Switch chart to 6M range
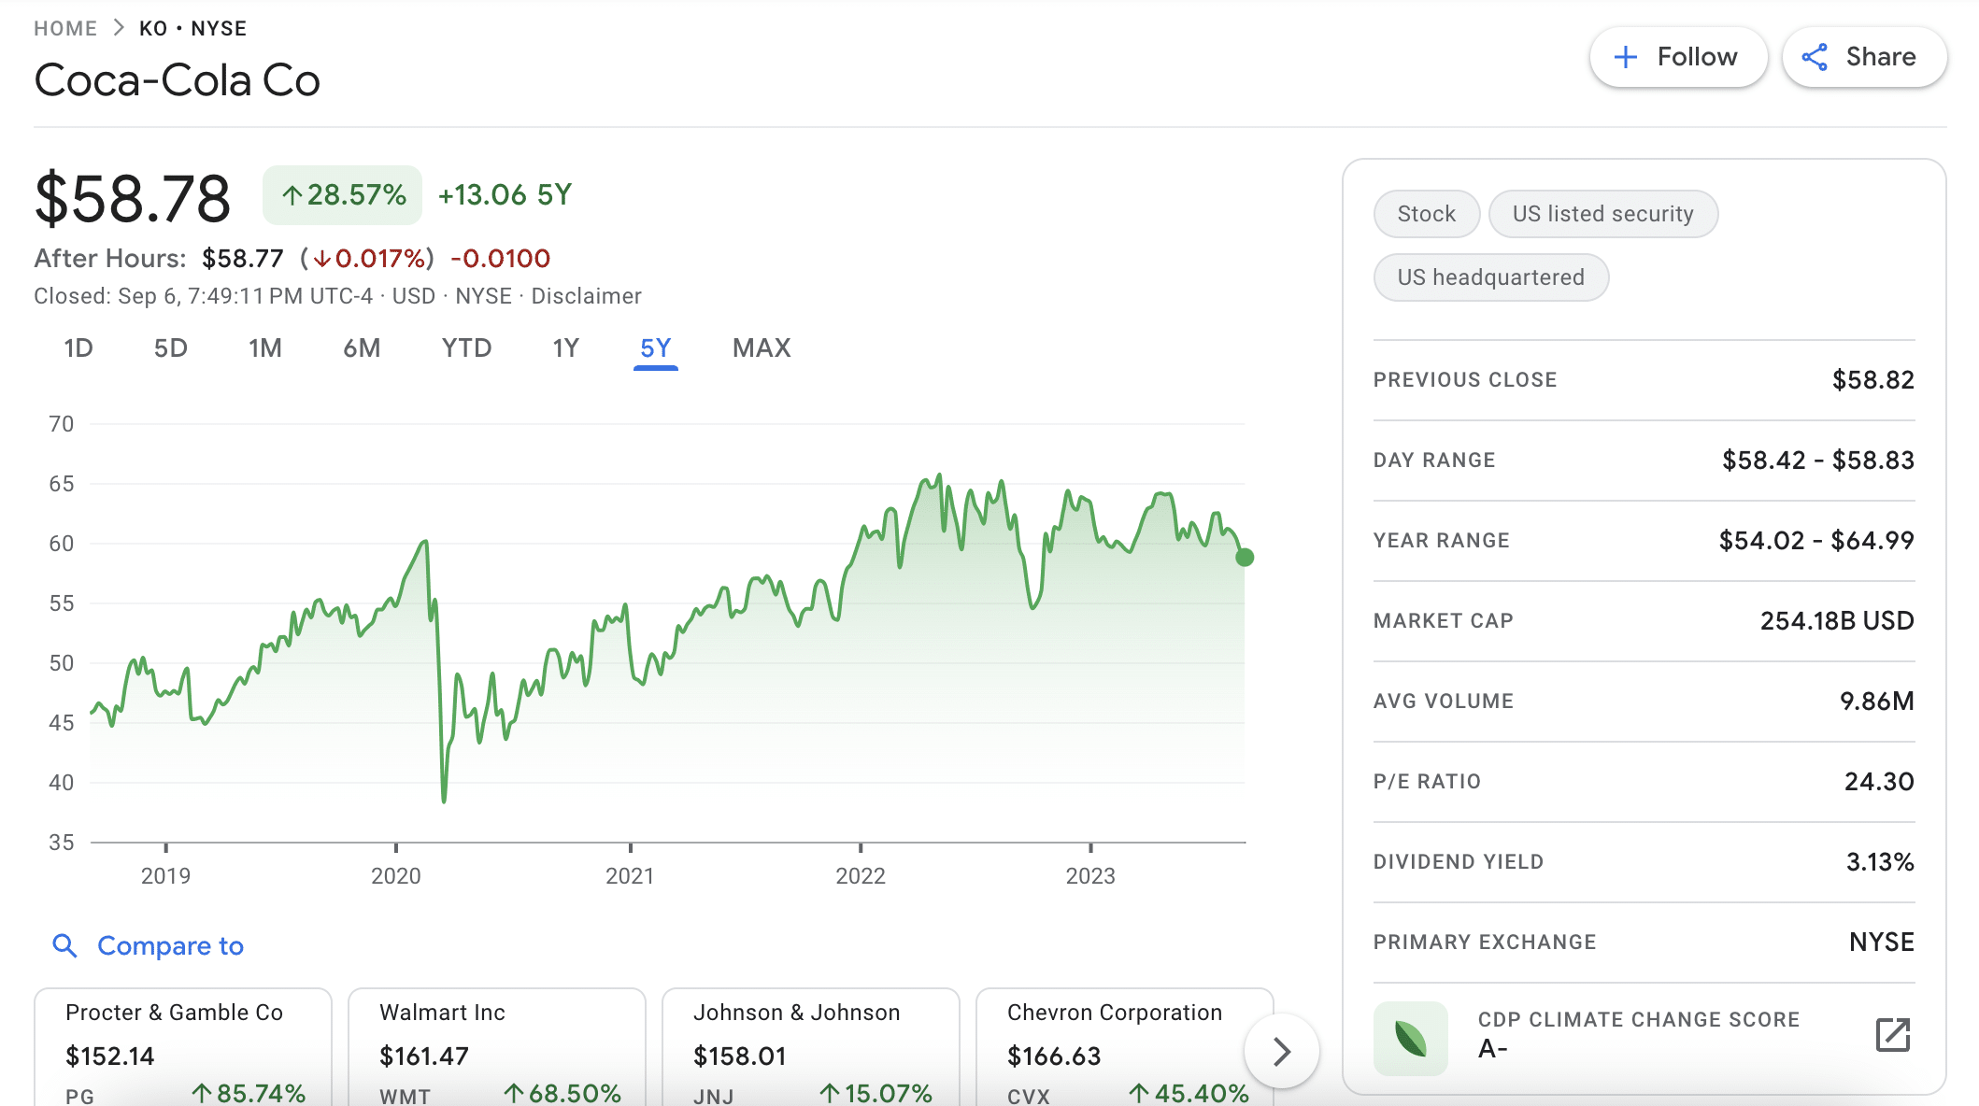1979x1106 pixels. click(x=362, y=348)
